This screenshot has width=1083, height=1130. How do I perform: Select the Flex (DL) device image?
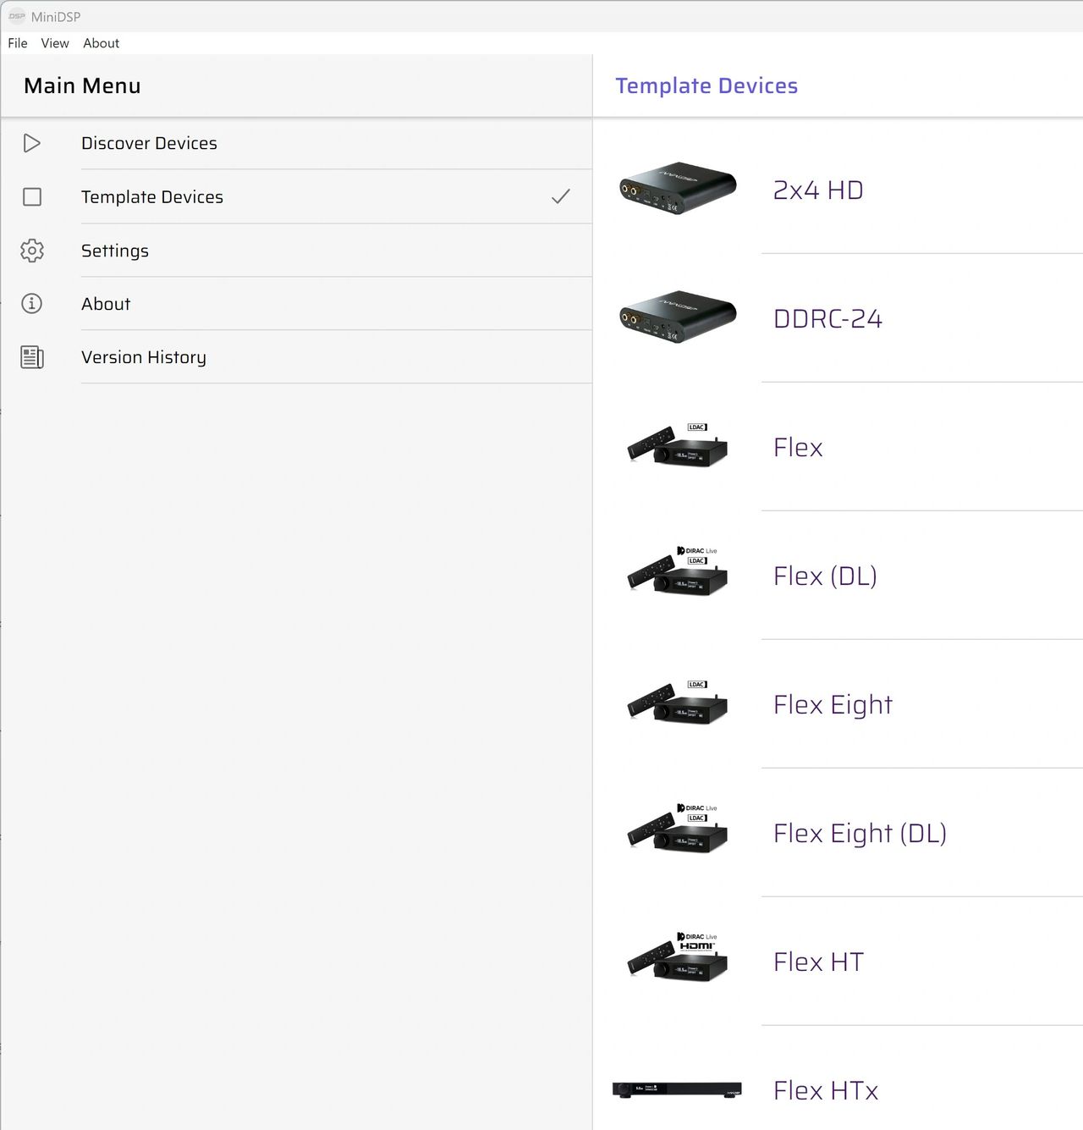tap(678, 571)
